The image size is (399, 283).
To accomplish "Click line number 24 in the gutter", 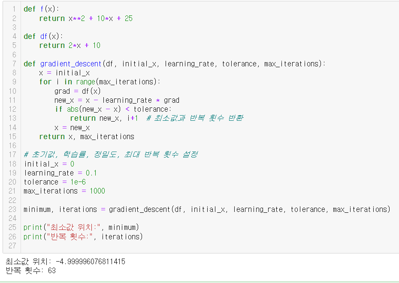I will point(12,218).
